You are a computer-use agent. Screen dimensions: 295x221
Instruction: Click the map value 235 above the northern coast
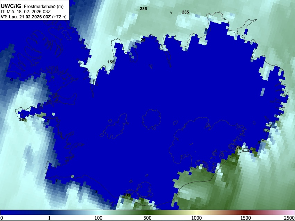pyautogui.click(x=185, y=12)
